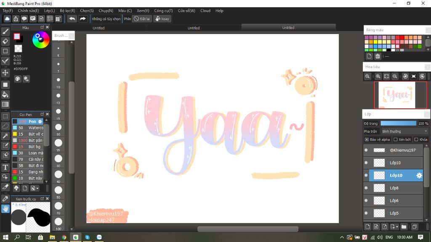Switch to the first Untitled tab
Image resolution: width=431 pixels, height=242 pixels.
tap(98, 28)
